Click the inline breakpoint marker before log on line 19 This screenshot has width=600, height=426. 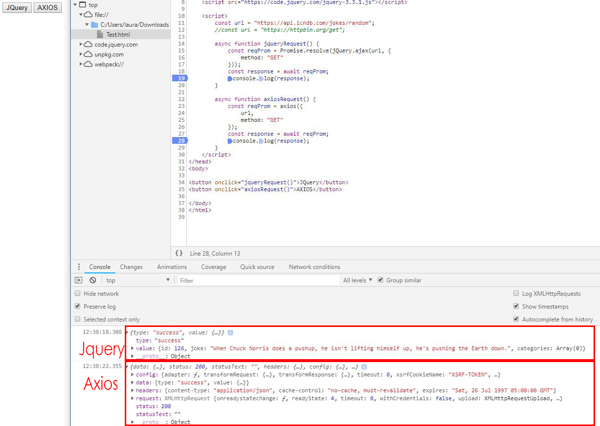tap(261, 78)
